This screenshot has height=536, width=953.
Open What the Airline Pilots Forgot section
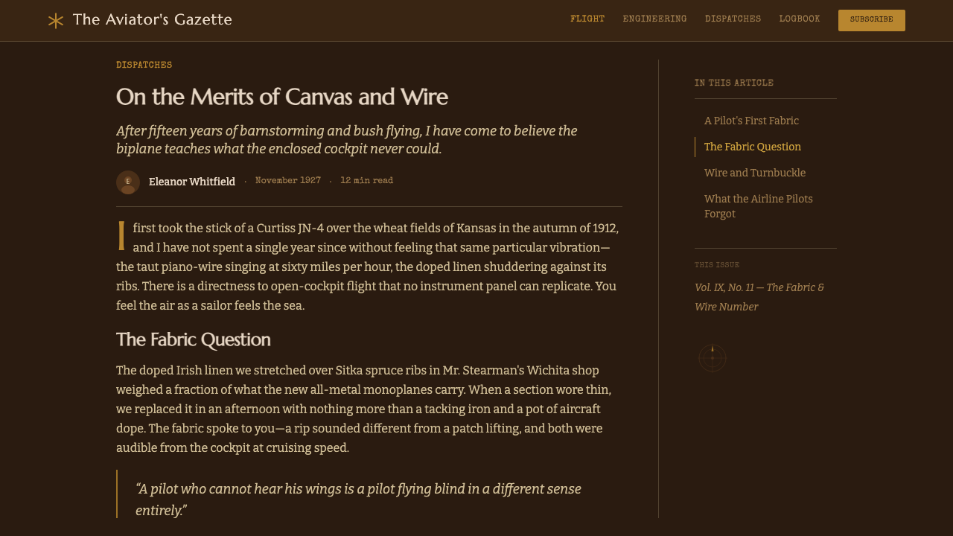pos(759,206)
